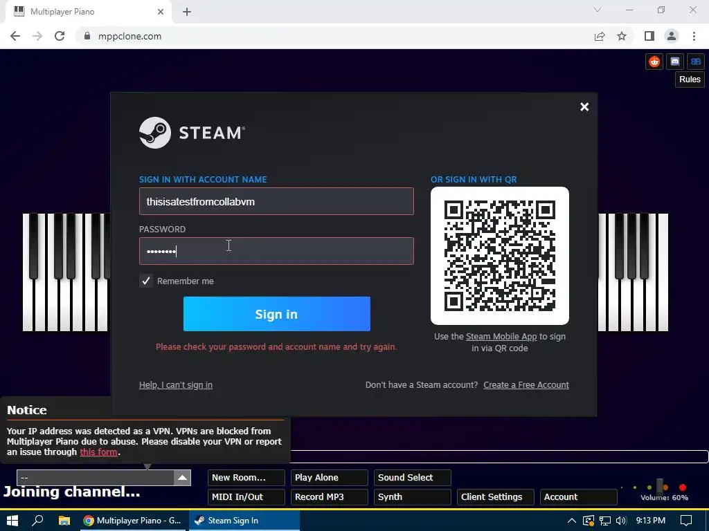Reload the mppclone.com page
The image size is (709, 531).
(60, 36)
